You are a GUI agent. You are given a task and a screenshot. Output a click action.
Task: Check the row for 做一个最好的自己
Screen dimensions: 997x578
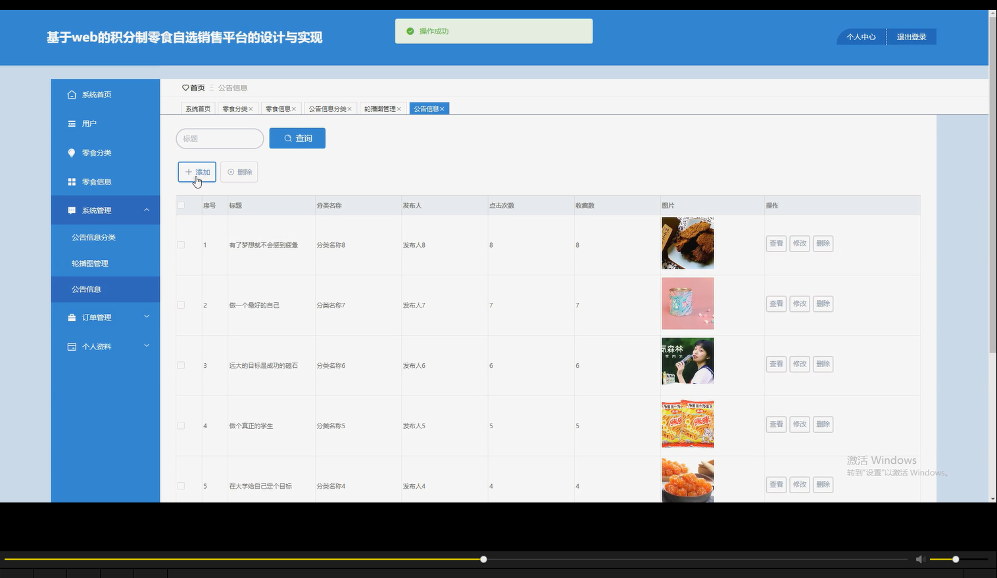pos(181,304)
